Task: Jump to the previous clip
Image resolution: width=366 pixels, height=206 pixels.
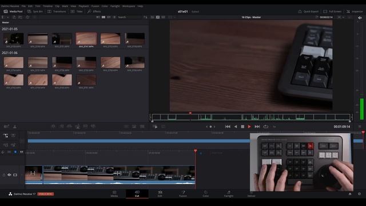Action: pos(228,126)
